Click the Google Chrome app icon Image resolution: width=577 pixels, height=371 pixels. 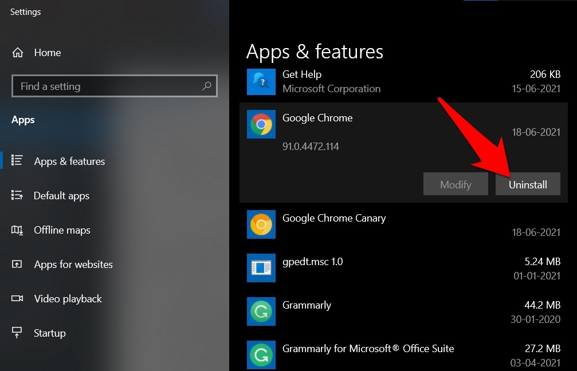coord(261,124)
